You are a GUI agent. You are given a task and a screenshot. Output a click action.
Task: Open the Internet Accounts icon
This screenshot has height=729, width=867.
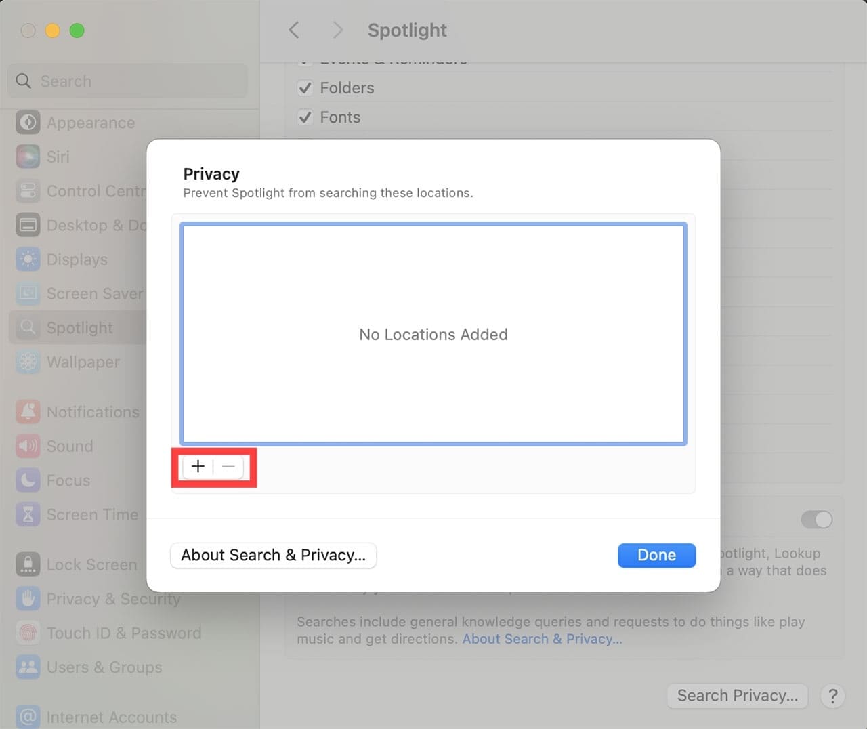point(28,717)
